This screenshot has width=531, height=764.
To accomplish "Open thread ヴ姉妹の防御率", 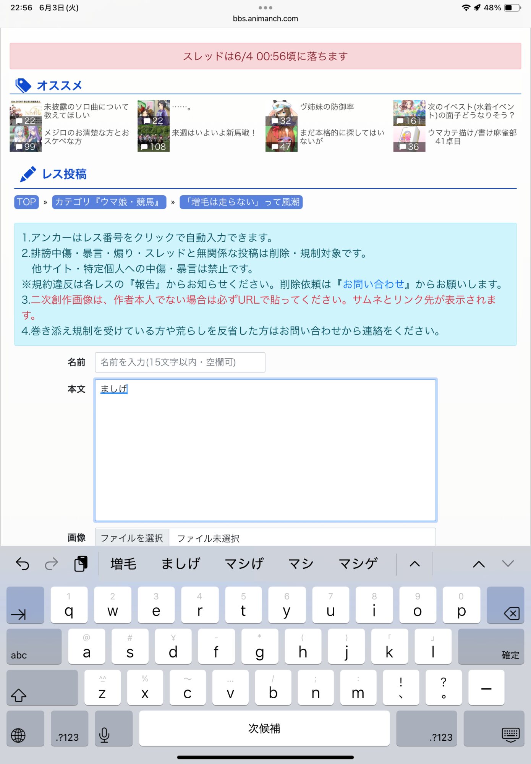I will point(327,107).
